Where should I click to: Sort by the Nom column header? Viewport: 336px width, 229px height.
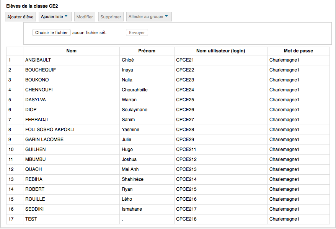(71, 51)
